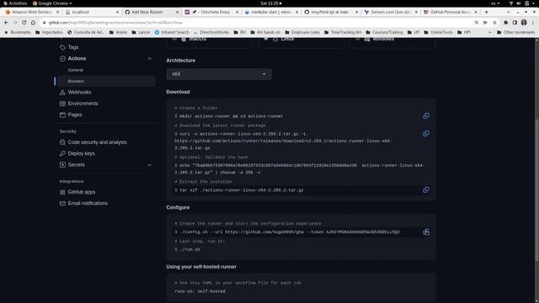
Task: Bookmark this page with the star
Action: coord(494,23)
